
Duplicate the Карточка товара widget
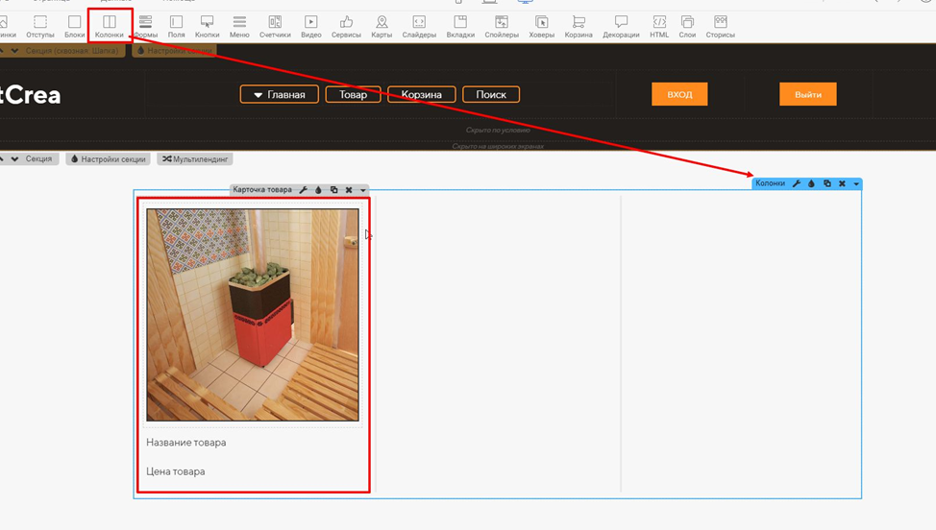point(333,189)
